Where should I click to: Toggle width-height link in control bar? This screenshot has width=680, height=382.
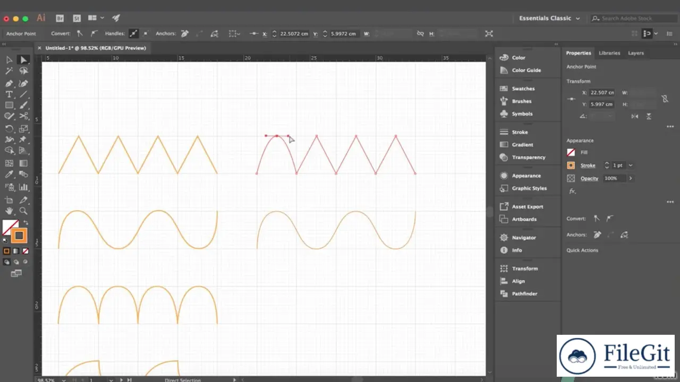point(420,33)
